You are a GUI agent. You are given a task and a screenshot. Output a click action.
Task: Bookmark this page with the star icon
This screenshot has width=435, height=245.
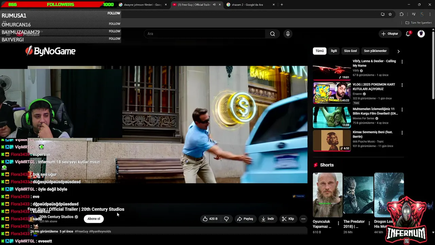click(390, 14)
